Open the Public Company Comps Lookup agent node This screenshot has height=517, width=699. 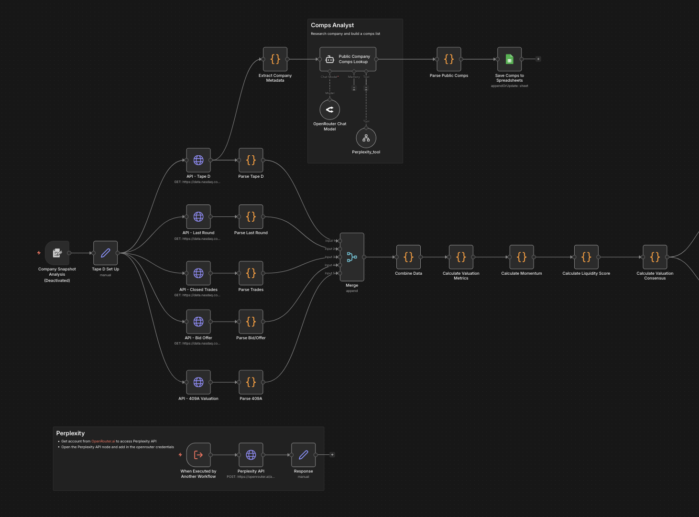pos(348,59)
